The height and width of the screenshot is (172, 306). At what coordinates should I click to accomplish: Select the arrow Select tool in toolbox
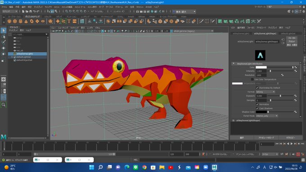coord(4,31)
